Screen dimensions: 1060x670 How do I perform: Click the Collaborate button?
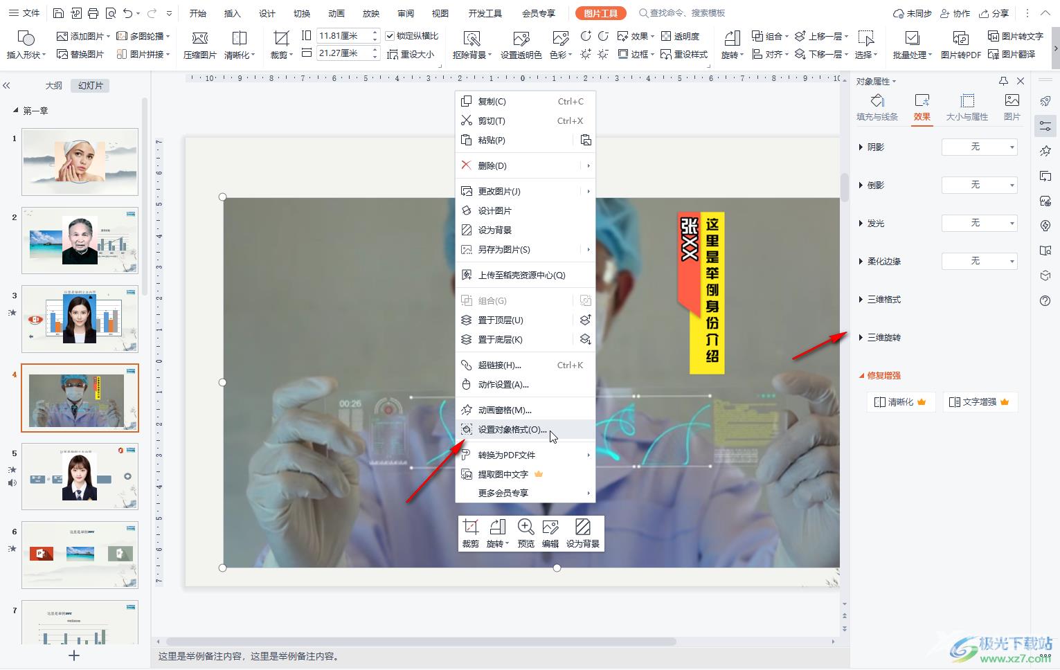[955, 13]
